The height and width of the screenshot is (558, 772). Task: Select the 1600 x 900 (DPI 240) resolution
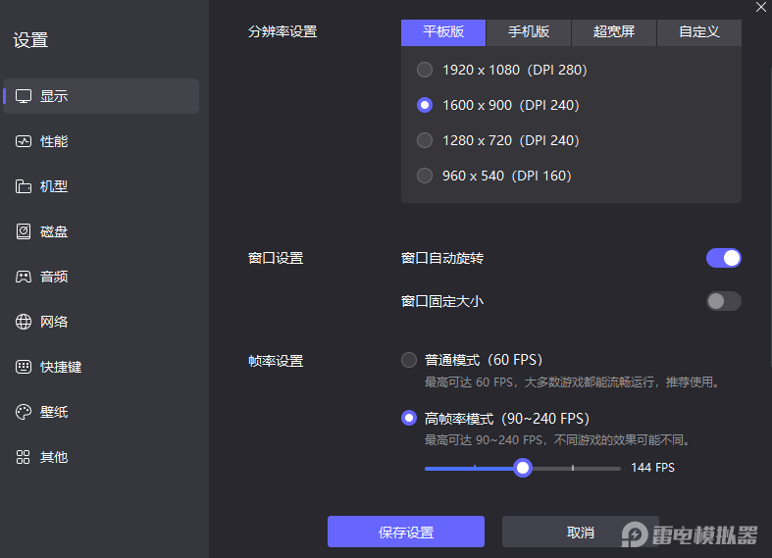pos(425,105)
